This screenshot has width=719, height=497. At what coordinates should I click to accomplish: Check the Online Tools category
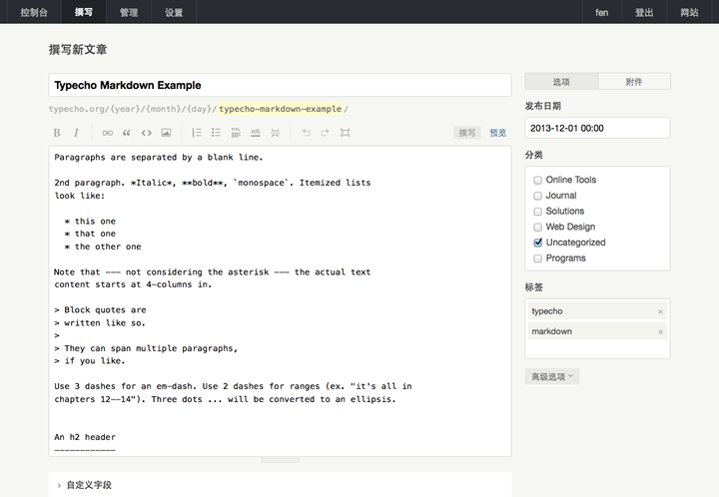pos(538,180)
